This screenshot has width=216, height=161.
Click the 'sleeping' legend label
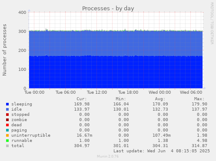coord(22,104)
